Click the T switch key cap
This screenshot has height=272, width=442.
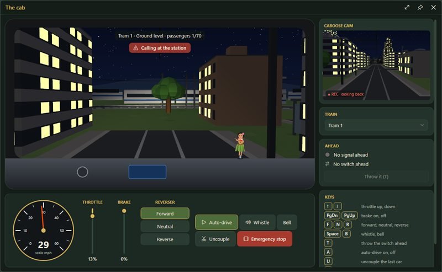coord(328,243)
